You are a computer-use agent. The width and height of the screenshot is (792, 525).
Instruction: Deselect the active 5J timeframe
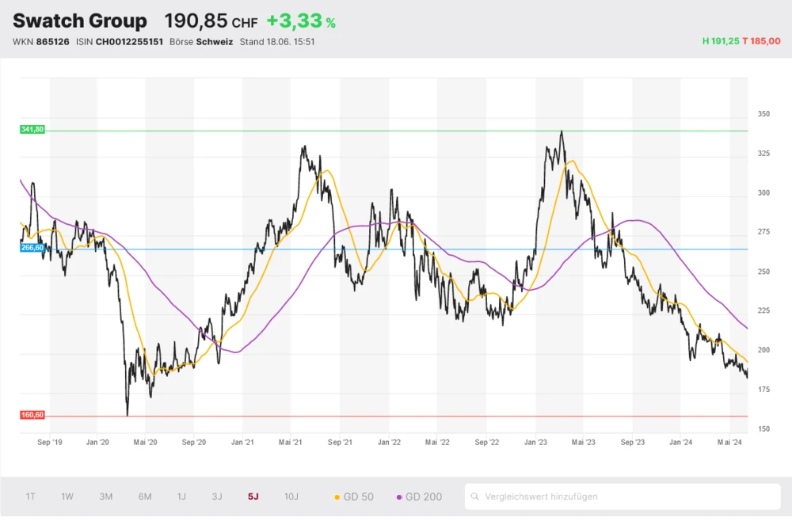click(254, 496)
